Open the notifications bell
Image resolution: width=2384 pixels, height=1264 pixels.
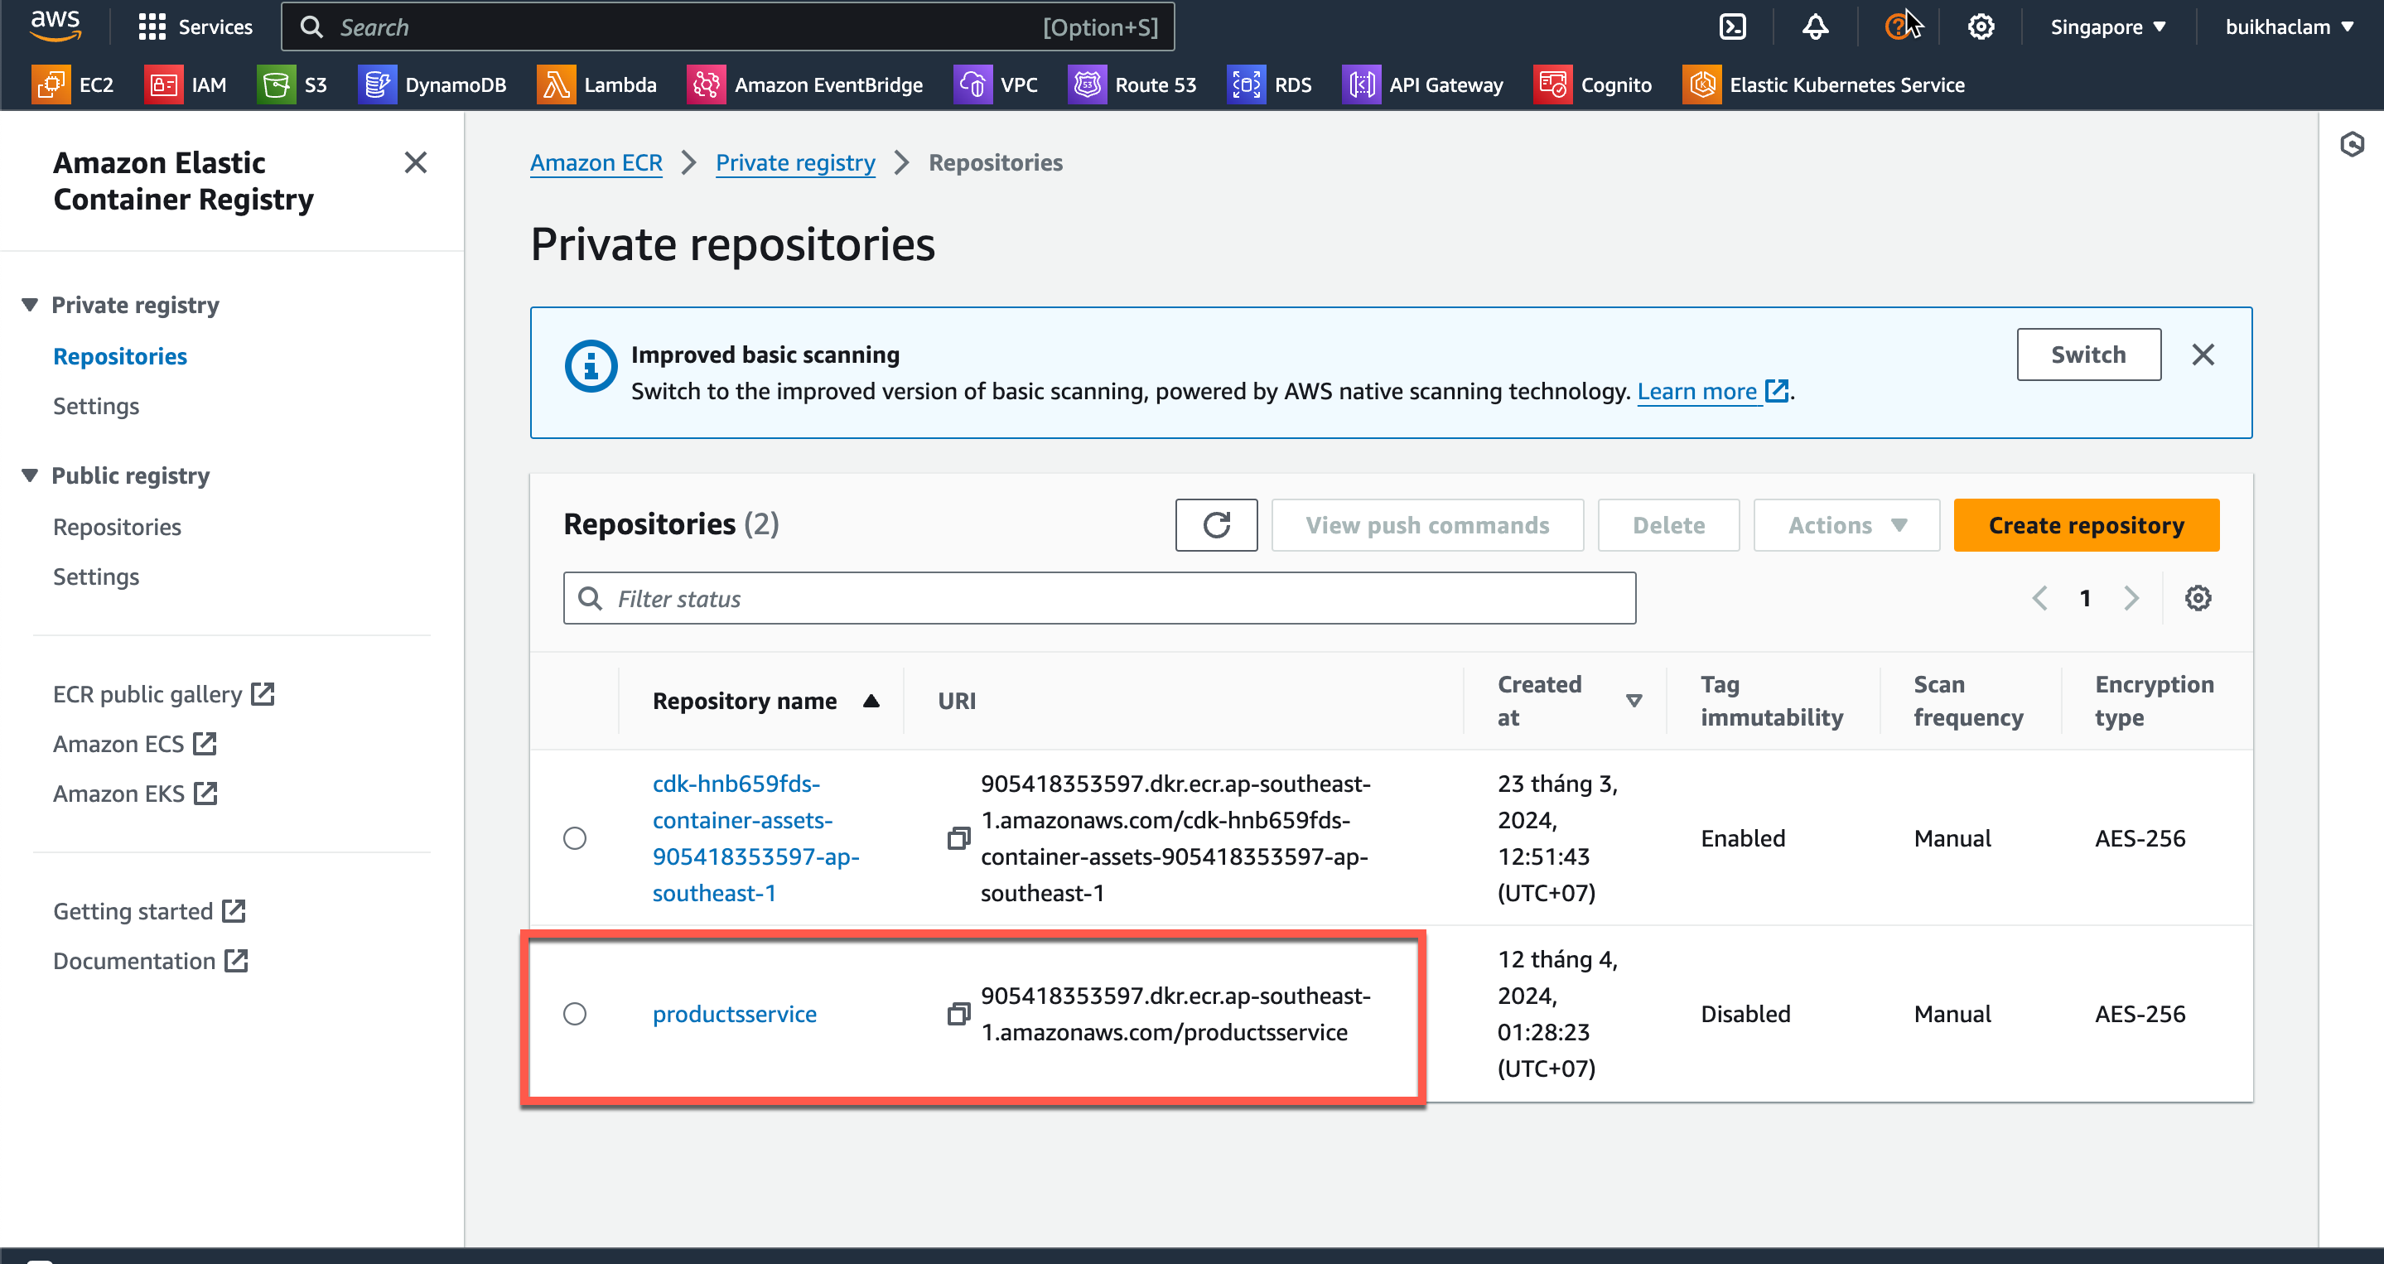pos(1815,27)
